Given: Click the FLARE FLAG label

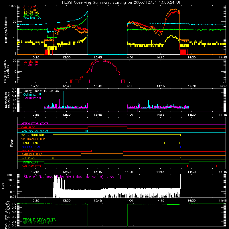Looking at the screenshot, I should pos(30,143).
